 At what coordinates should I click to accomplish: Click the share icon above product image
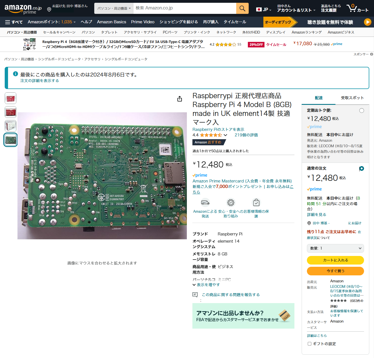coord(180,99)
